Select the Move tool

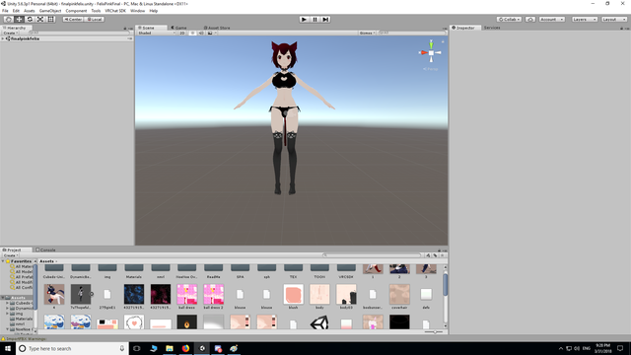tap(19, 20)
